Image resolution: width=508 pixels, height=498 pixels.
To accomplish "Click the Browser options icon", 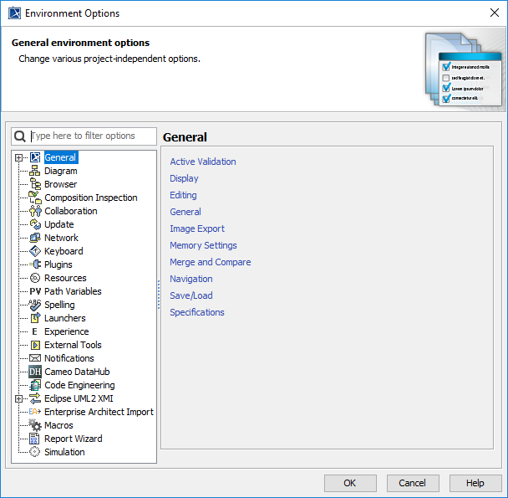I will pos(35,184).
